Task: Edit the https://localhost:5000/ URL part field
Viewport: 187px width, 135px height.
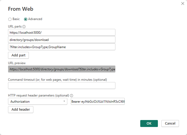Action: (62, 32)
